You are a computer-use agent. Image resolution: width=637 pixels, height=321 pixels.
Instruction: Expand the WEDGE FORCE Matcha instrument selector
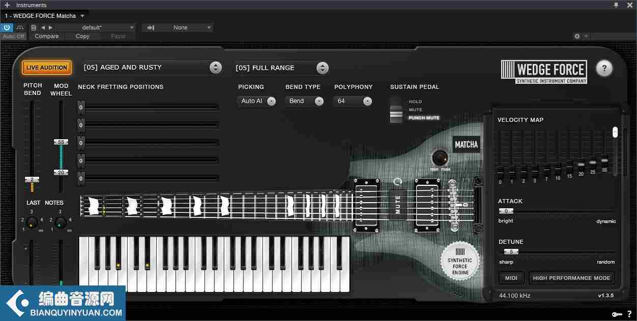82,16
